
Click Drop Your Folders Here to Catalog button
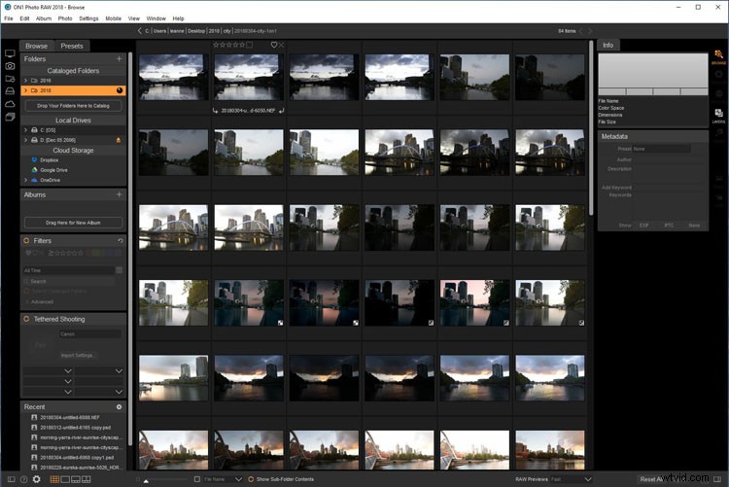pyautogui.click(x=73, y=106)
